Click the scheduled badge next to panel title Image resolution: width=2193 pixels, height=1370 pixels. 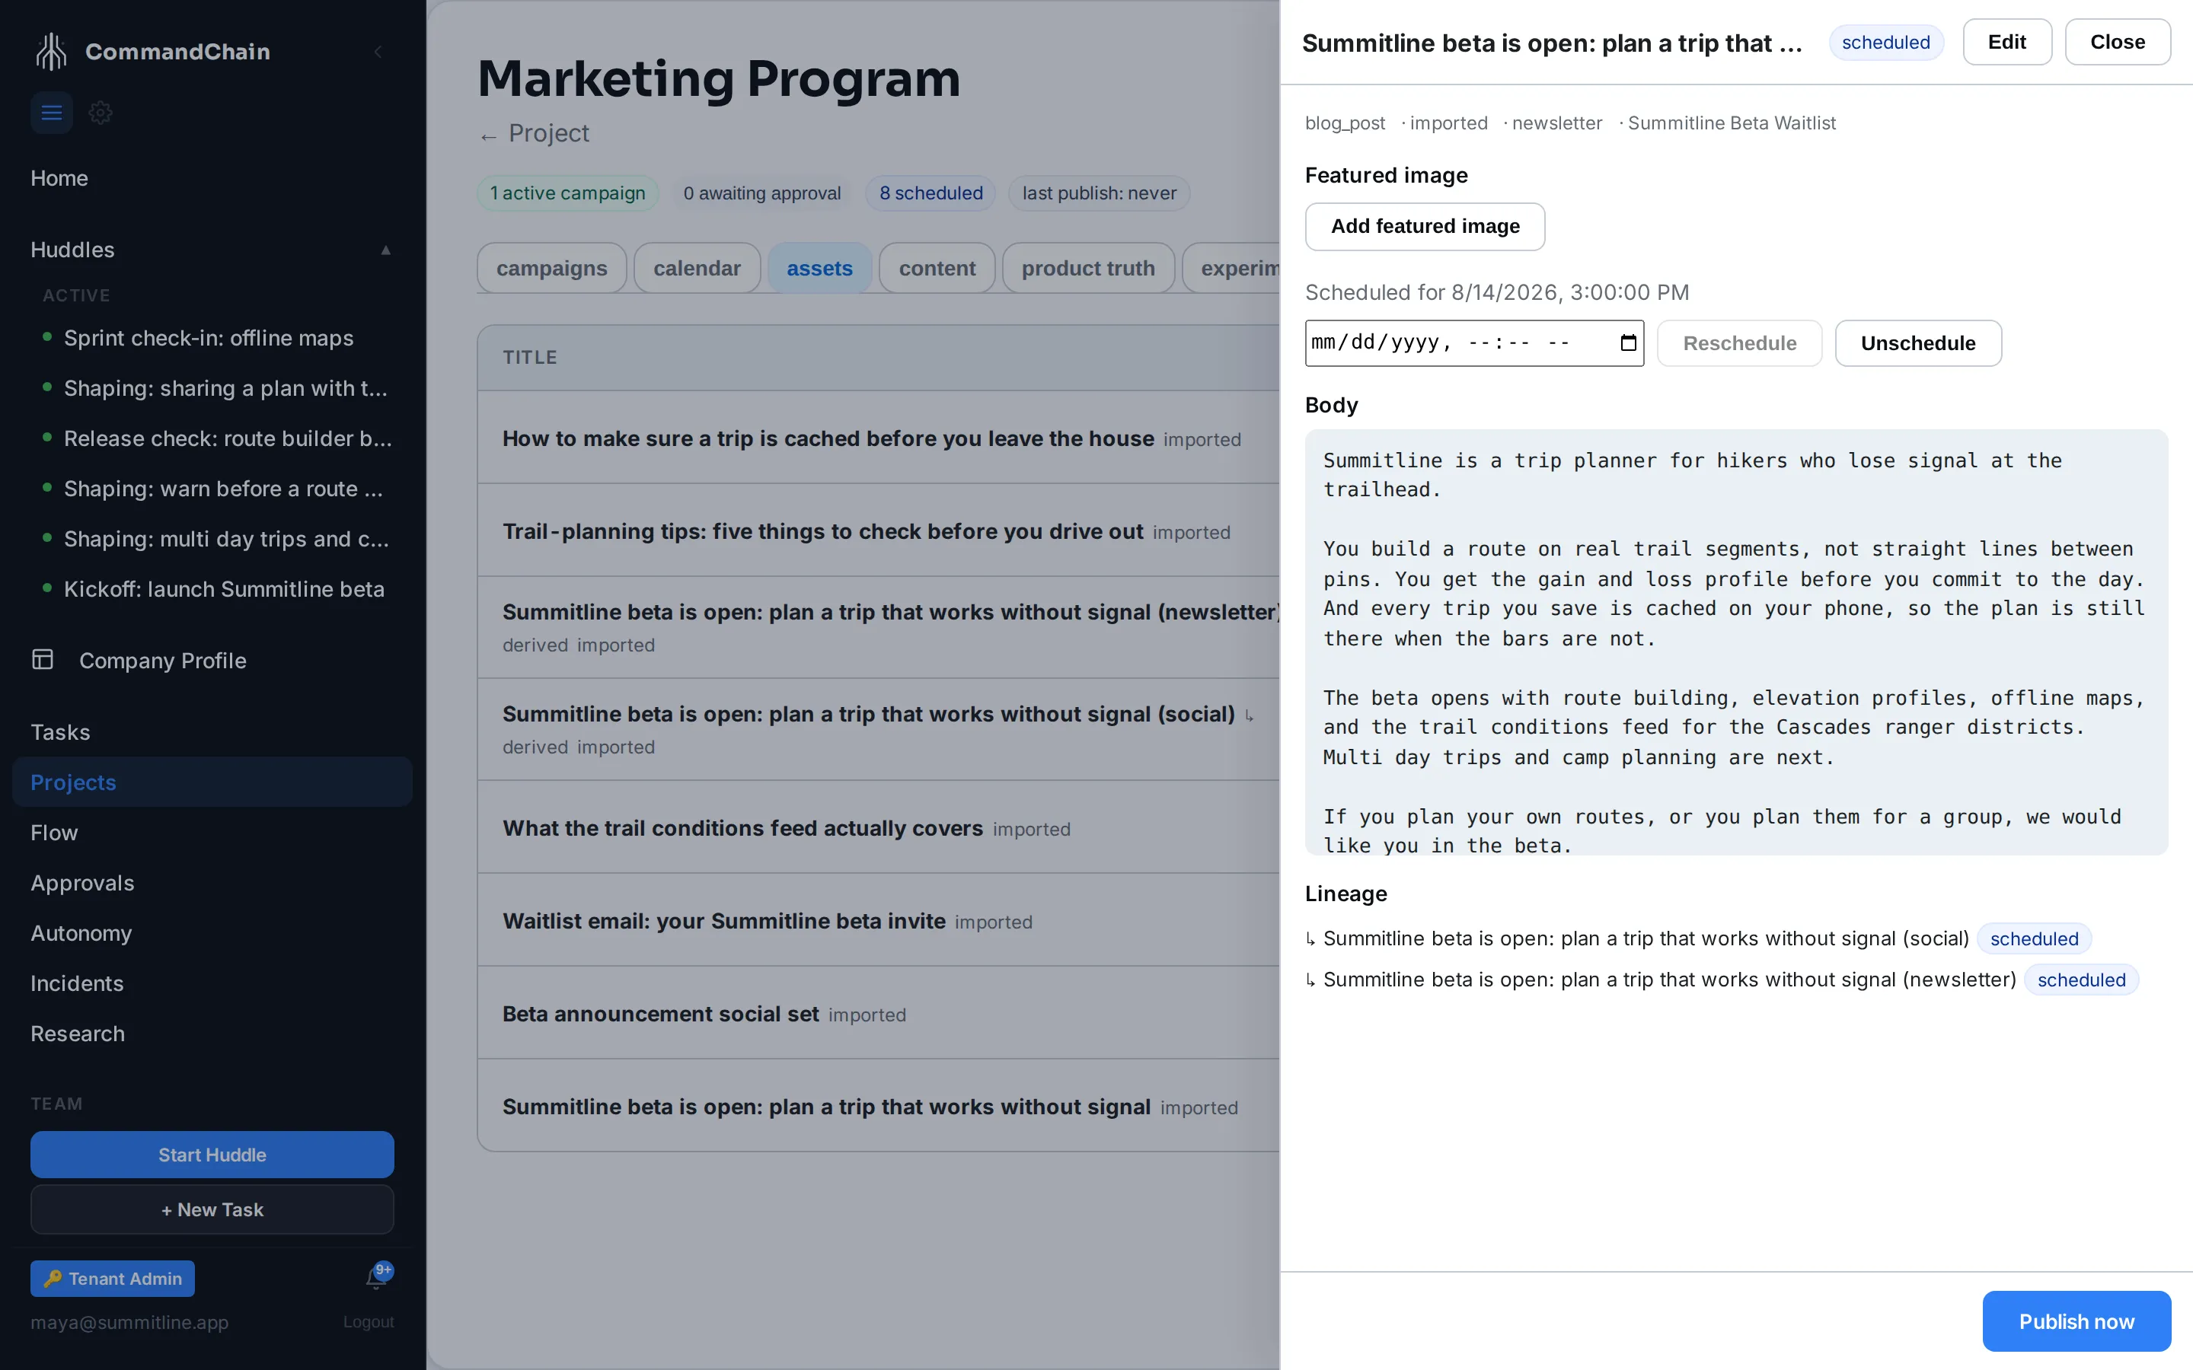tap(1886, 43)
